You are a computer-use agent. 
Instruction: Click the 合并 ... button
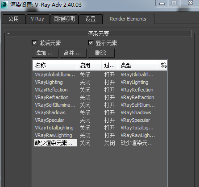[73, 53]
